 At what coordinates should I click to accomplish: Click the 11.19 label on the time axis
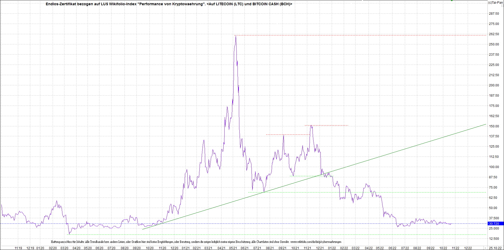coord(18,248)
